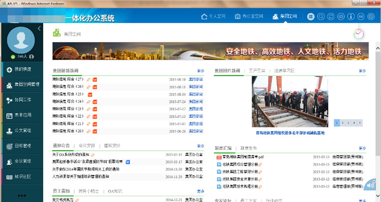381x202 pixels.
Task: Open 青岛地铁集团制度清单.pdf document
Action: coord(243,157)
